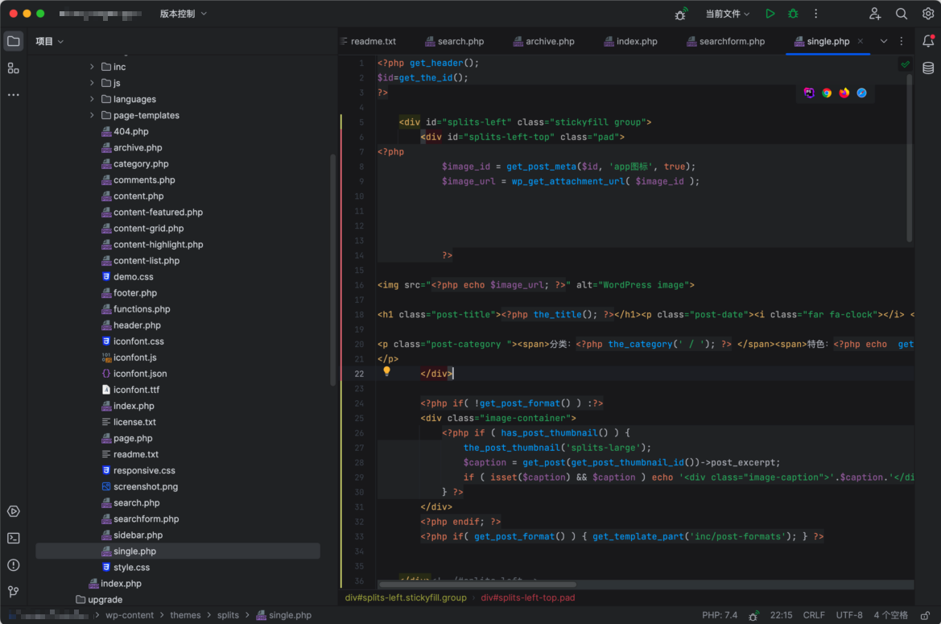The width and height of the screenshot is (941, 624).
Task: Open the Notifications bell icon
Action: [928, 41]
